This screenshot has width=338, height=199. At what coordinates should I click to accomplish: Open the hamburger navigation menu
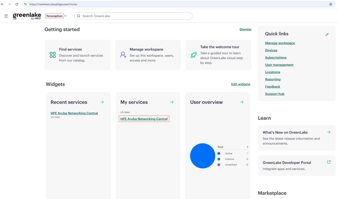coord(6,16)
